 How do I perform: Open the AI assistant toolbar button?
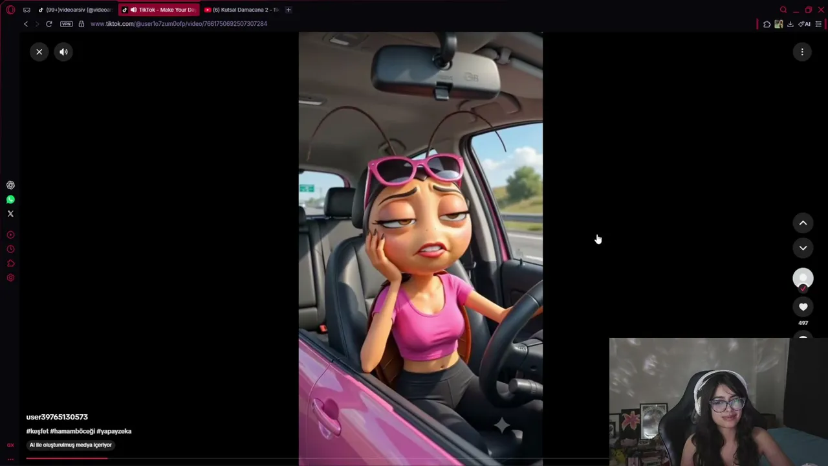(x=805, y=24)
